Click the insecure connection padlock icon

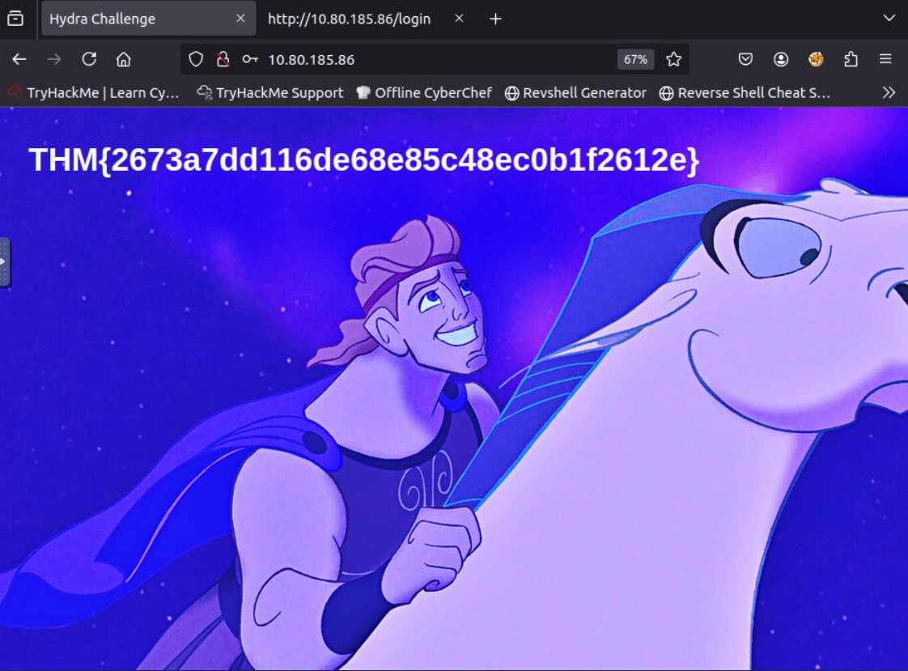pyautogui.click(x=223, y=59)
